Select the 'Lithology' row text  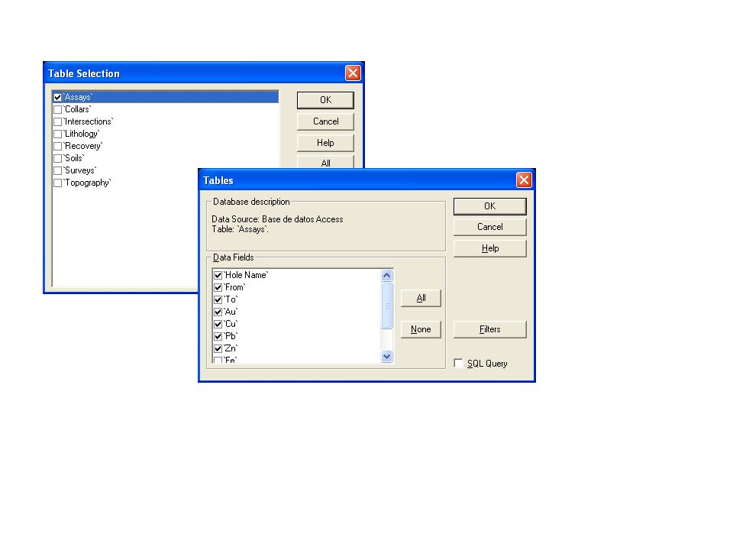[82, 134]
